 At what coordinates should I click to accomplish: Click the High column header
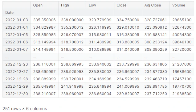[x=65, y=5]
